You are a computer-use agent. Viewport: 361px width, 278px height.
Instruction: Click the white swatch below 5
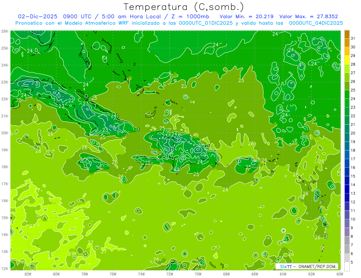pyautogui.click(x=347, y=266)
